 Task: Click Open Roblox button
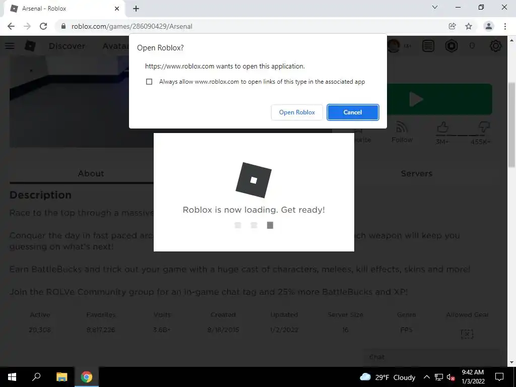coord(297,112)
